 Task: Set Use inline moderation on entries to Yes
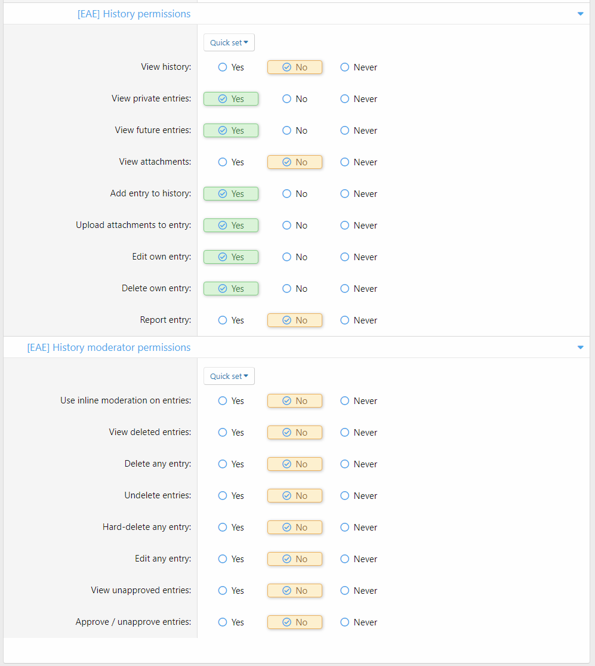[223, 401]
